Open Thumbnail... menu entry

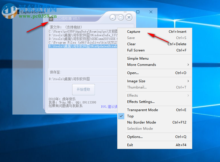155,87
